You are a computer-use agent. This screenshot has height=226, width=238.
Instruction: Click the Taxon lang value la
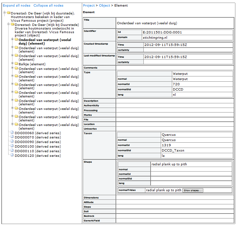coord(163,156)
